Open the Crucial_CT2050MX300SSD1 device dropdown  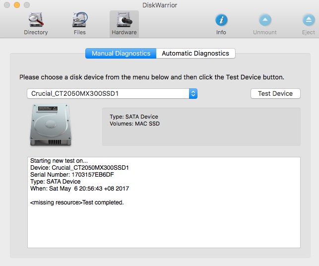[112, 94]
